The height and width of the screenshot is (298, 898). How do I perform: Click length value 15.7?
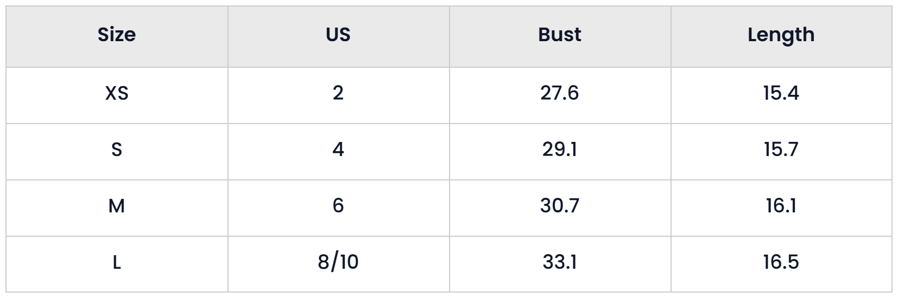[x=781, y=151]
